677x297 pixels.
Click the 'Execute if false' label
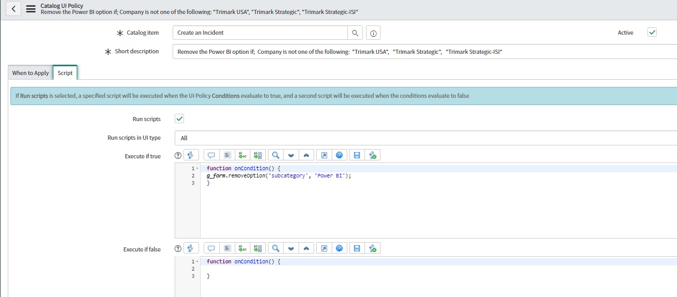142,249
